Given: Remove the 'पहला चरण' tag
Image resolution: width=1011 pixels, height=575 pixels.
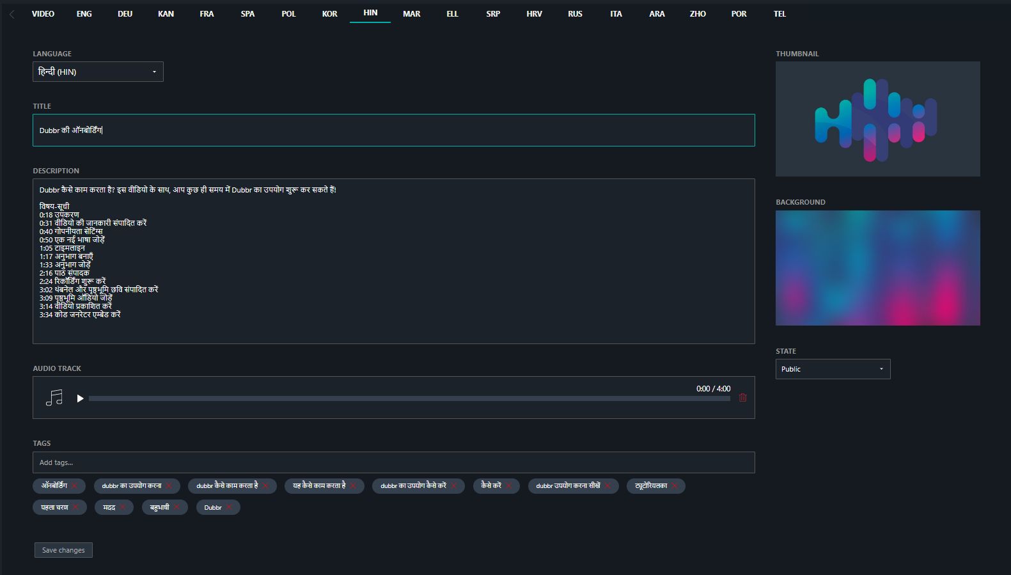Looking at the screenshot, I should (x=75, y=507).
